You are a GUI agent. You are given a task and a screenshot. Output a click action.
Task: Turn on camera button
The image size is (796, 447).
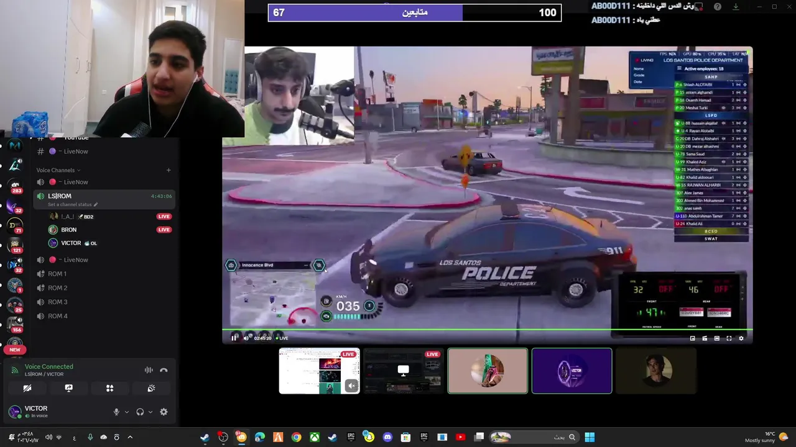(27, 388)
